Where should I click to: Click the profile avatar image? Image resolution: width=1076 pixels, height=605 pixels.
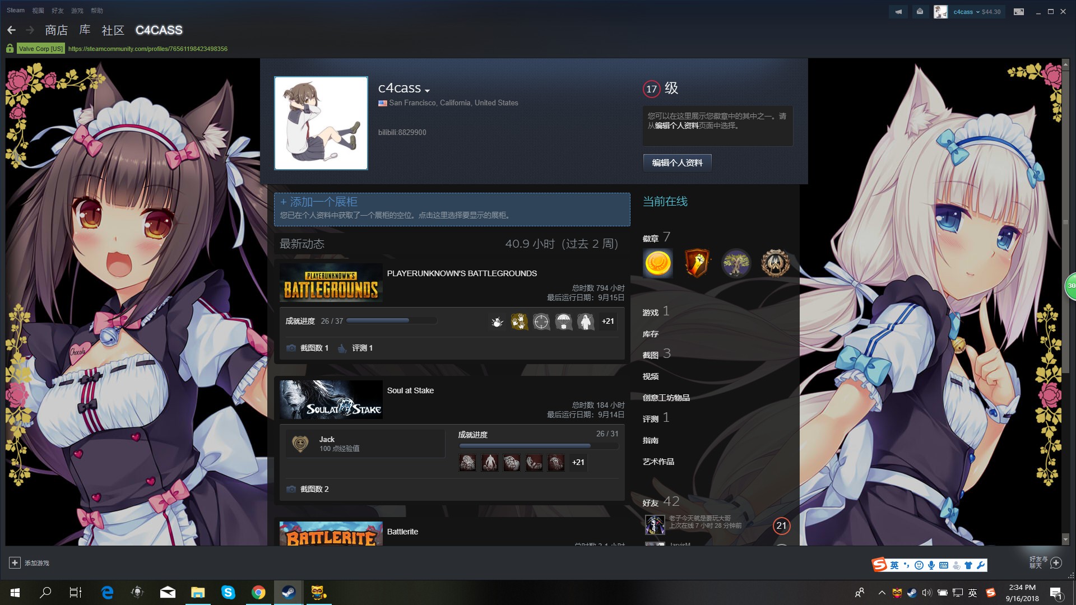(321, 123)
